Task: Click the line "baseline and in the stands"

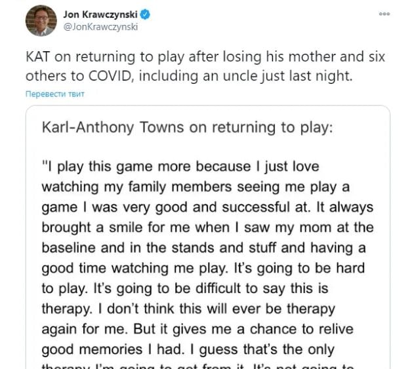Action: 203,248
